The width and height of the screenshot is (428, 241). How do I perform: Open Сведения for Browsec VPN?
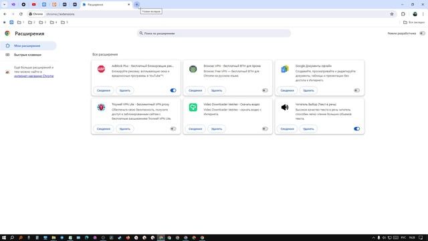pos(195,90)
